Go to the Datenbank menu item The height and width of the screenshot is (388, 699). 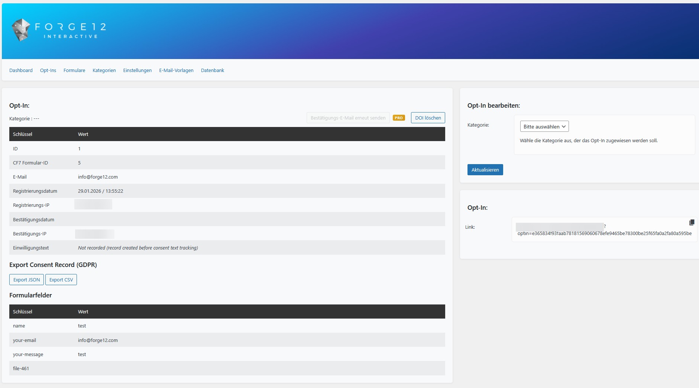point(212,70)
